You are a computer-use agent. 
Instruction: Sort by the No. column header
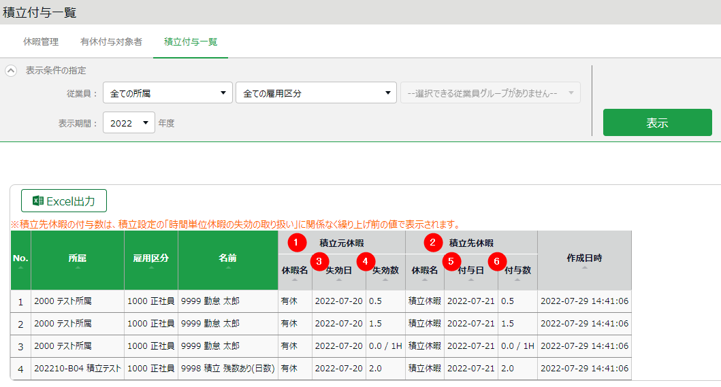click(20, 260)
